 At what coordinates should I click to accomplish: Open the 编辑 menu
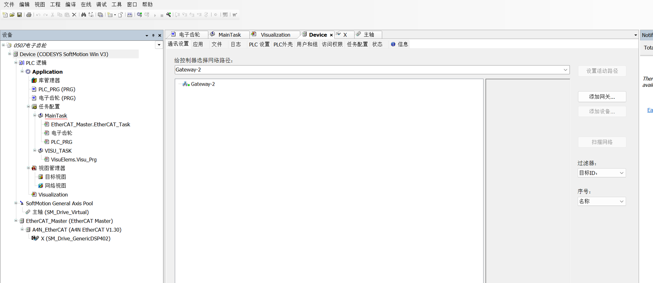pyautogui.click(x=24, y=4)
